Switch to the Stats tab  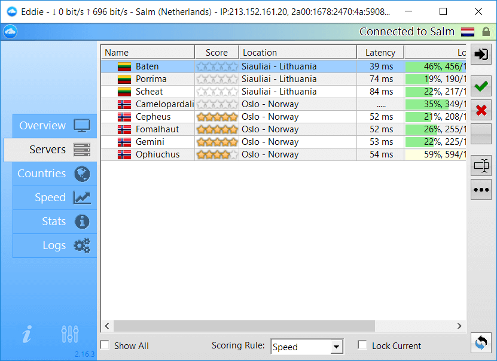(55, 222)
